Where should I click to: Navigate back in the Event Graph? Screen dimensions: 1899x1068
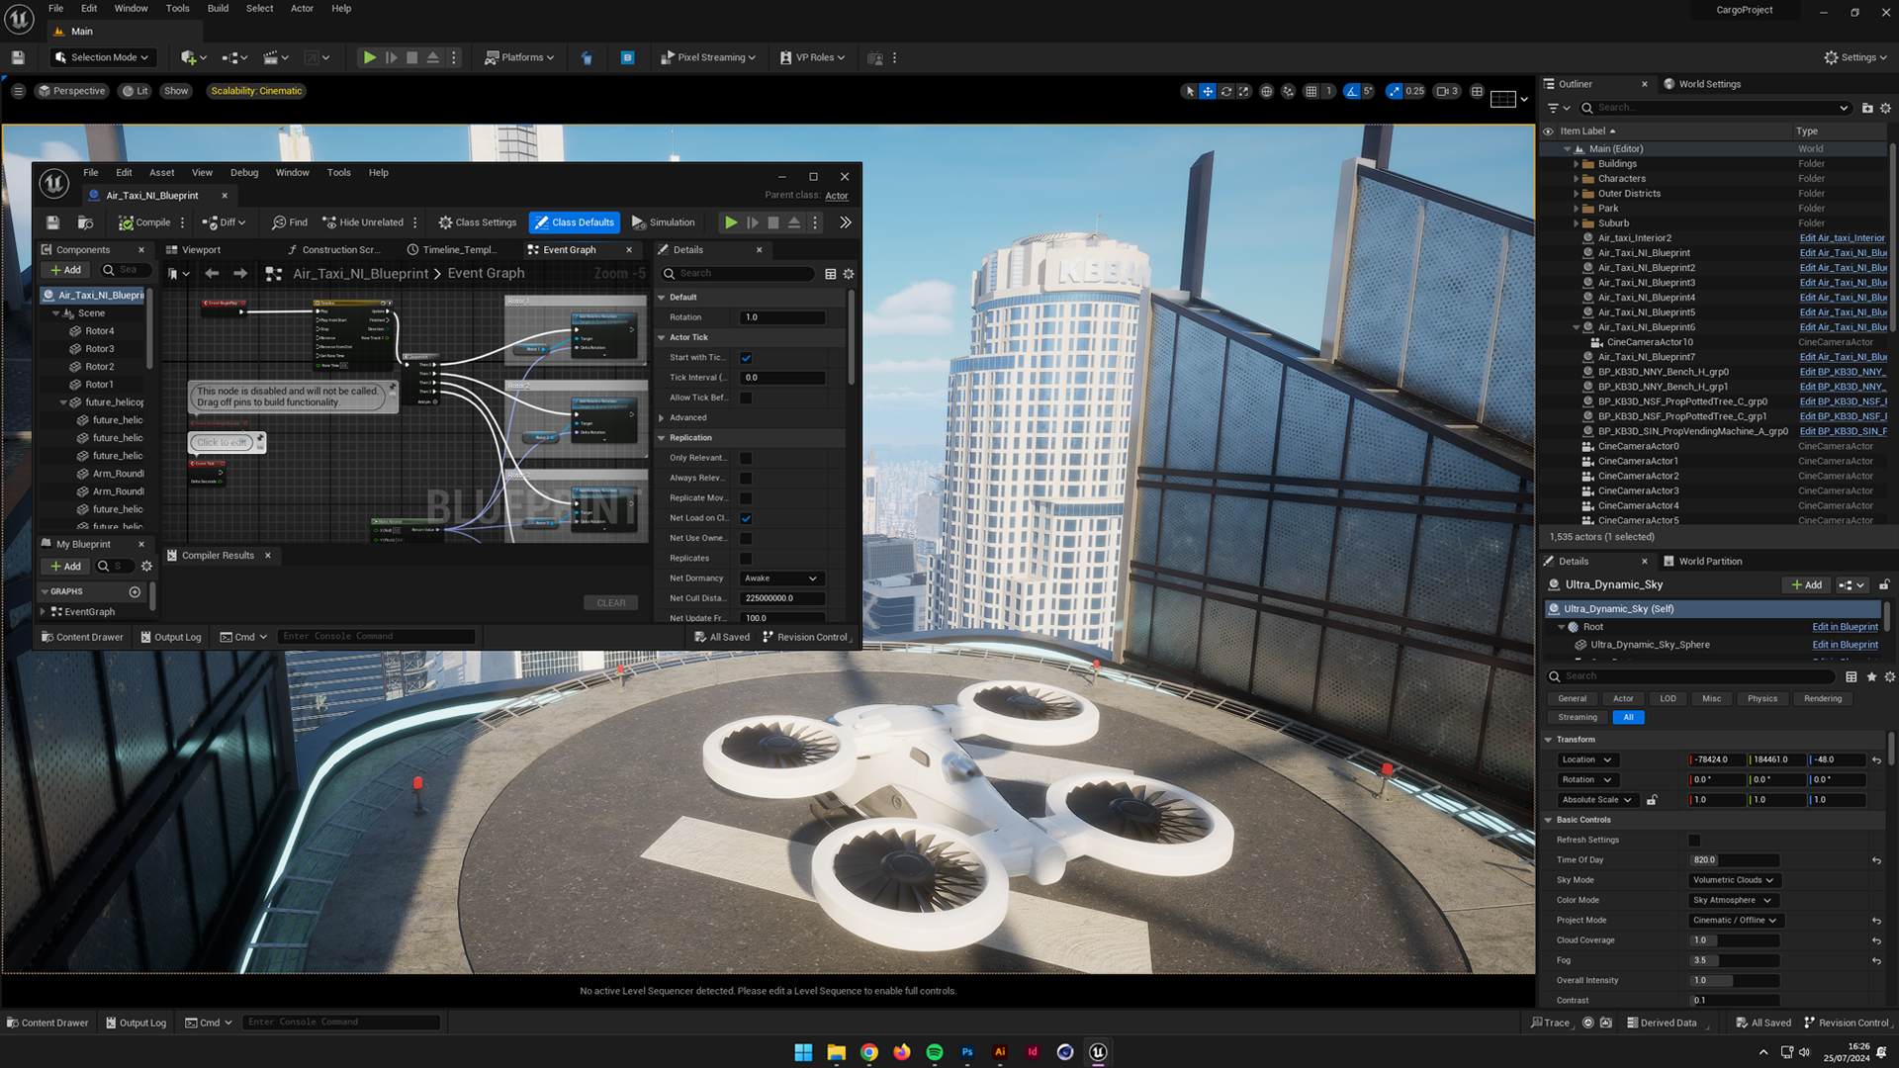212,273
